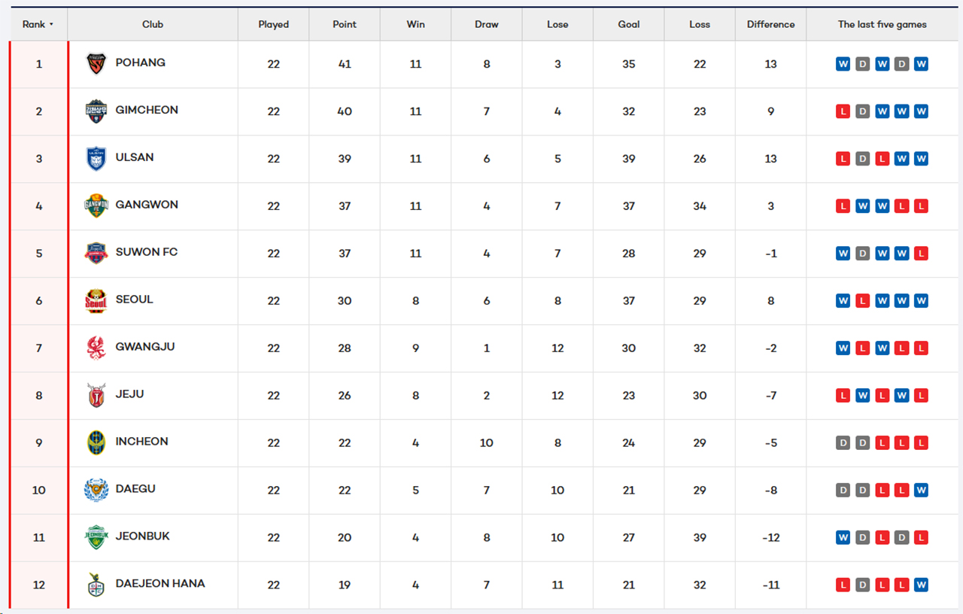The height and width of the screenshot is (614, 963).
Task: Click the Suwon FC club crest
Action: click(96, 254)
